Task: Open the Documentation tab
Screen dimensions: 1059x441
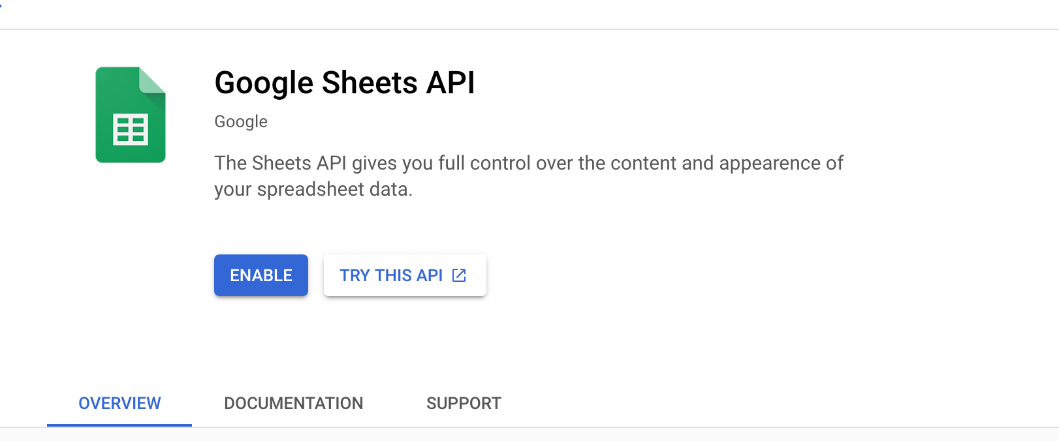Action: [293, 403]
